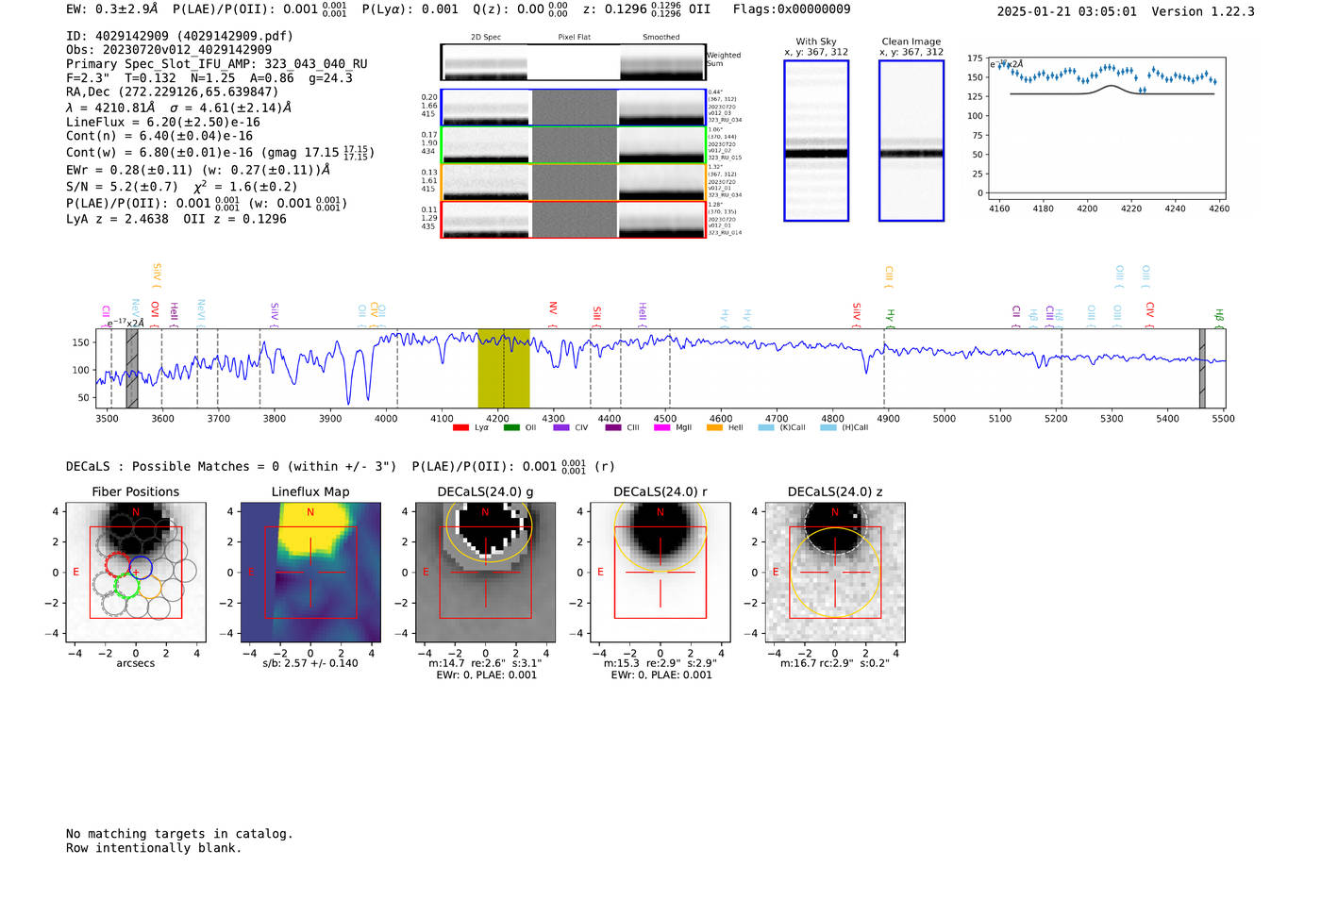1321x899 pixels.
Task: Click the green fiber circle in Fiber Positions
Action: coord(126,586)
